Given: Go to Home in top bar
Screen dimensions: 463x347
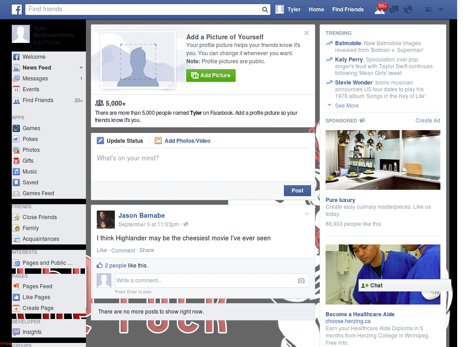Looking at the screenshot, I should (x=316, y=9).
